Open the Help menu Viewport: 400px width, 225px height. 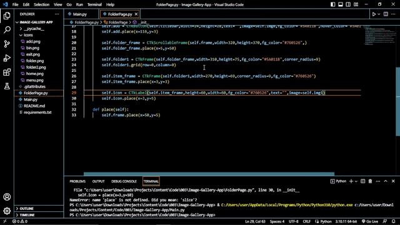point(110,4)
